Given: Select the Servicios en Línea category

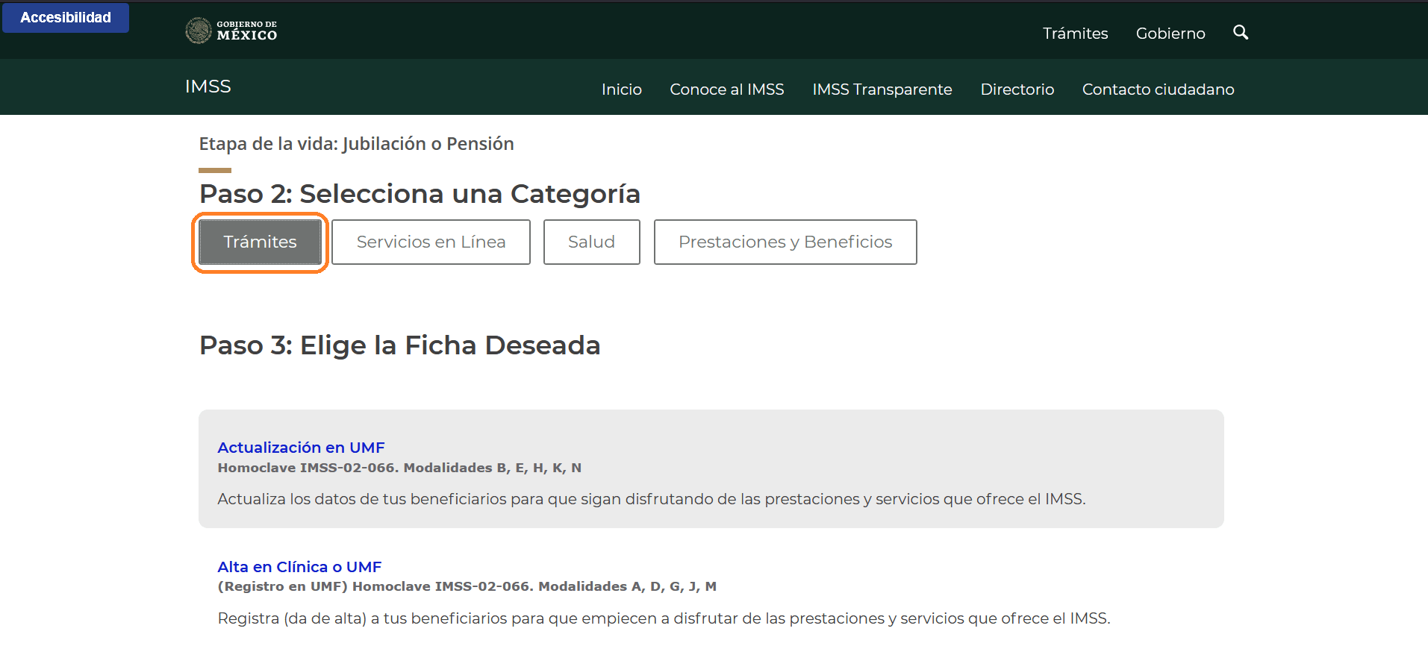Looking at the screenshot, I should point(431,242).
